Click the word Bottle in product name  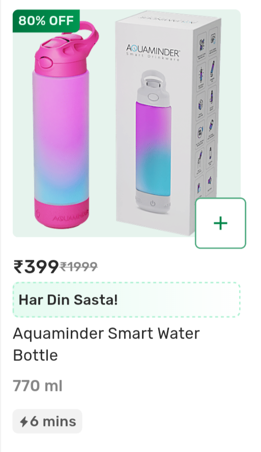[36, 355]
